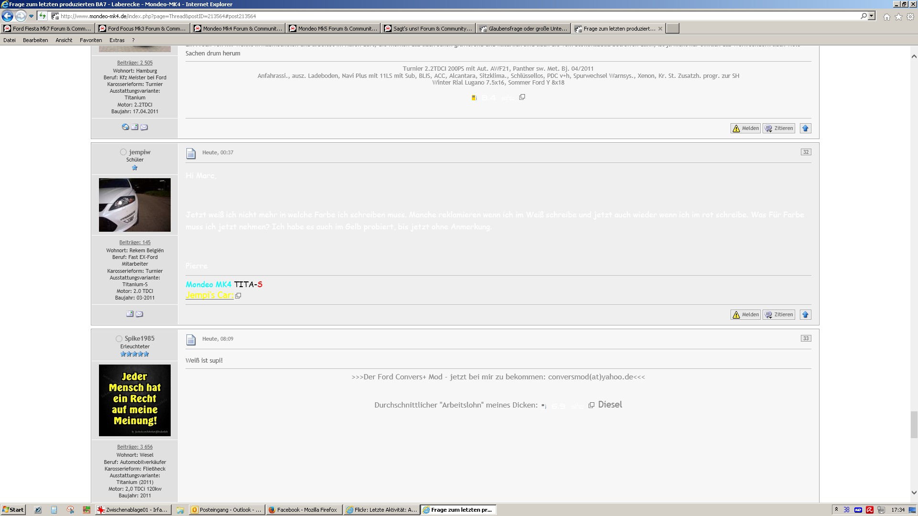This screenshot has width=918, height=516.
Task: Click the scroll-to-top arrow in post 32
Action: coord(805,314)
